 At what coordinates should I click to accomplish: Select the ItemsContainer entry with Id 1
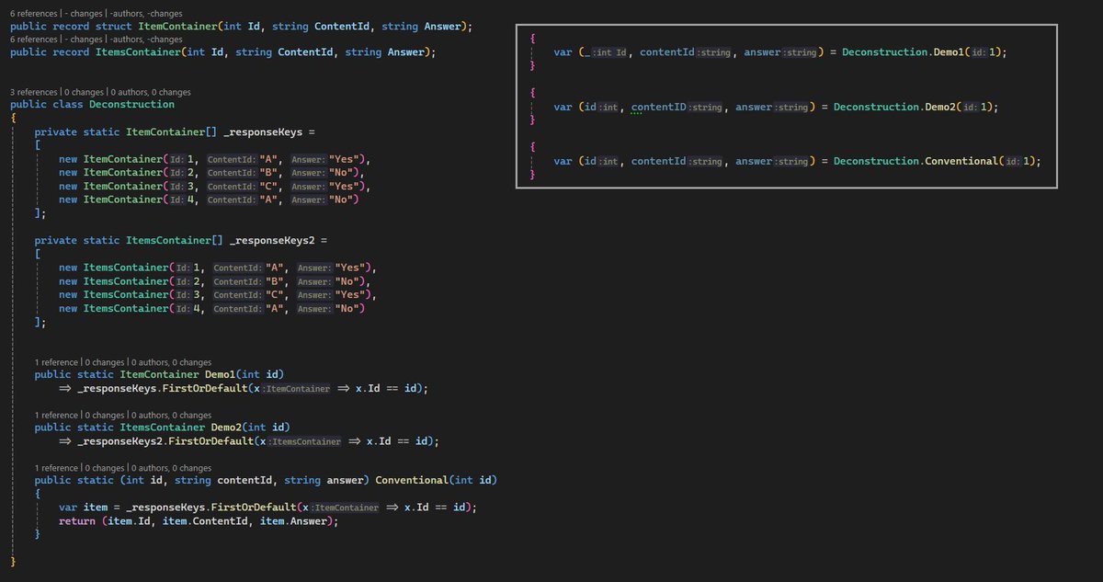[218, 268]
